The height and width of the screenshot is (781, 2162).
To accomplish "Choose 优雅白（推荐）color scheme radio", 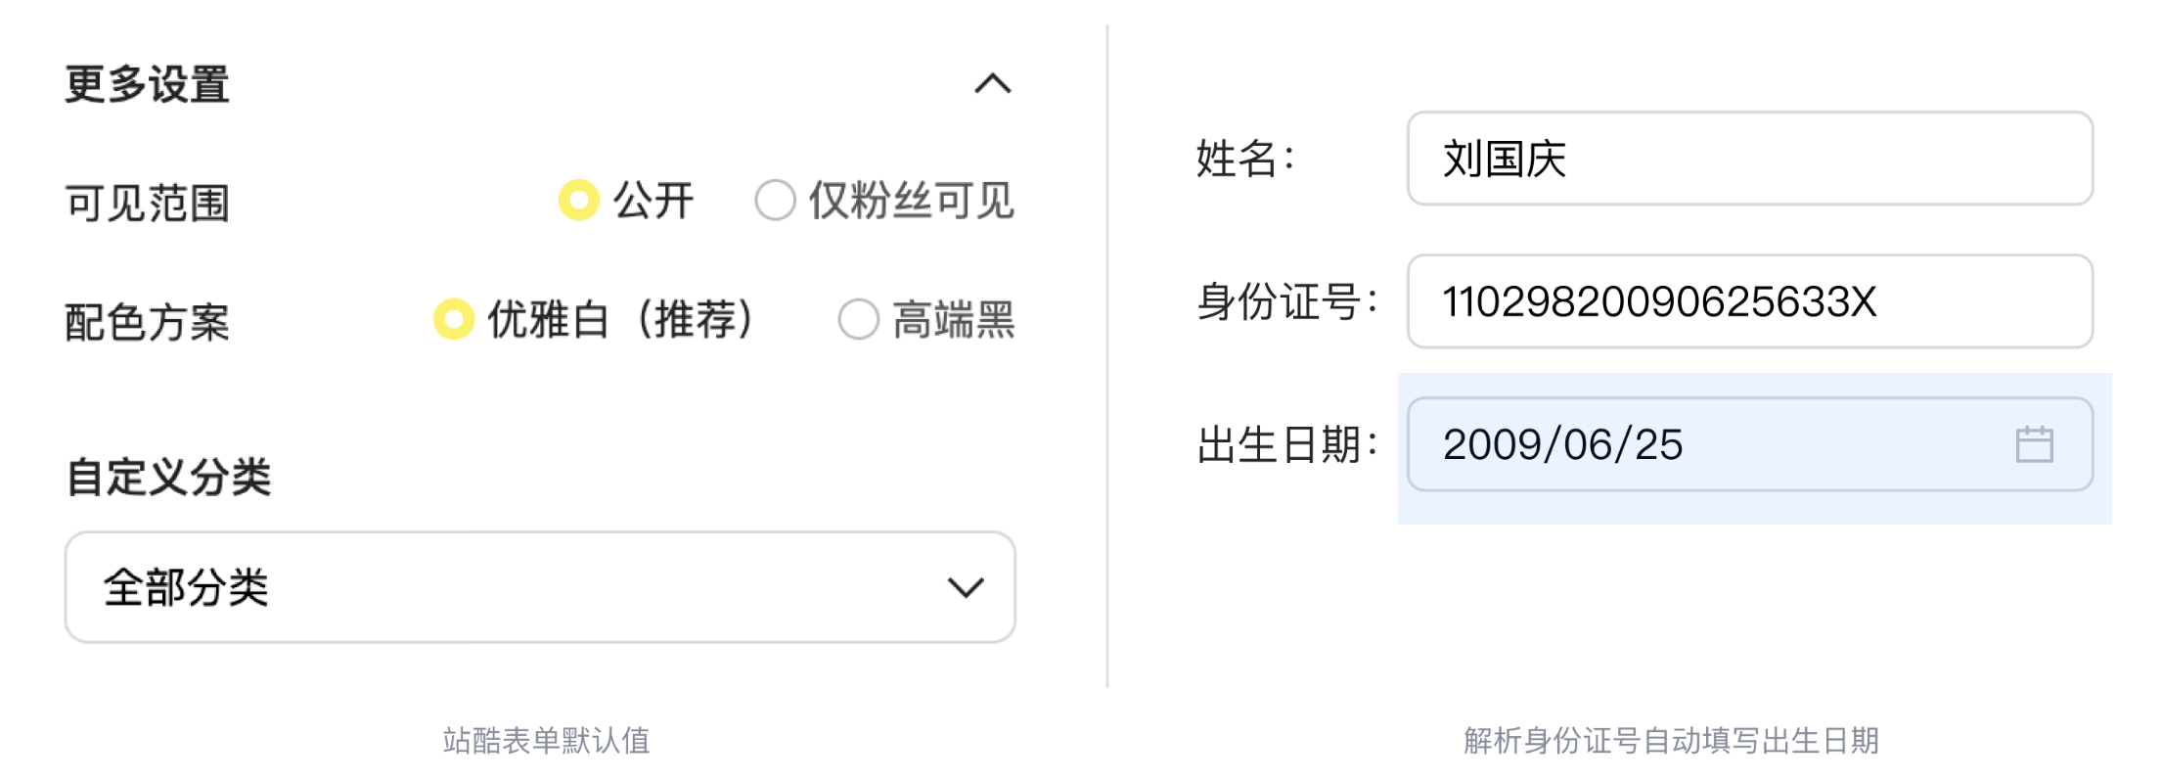I will (x=454, y=319).
